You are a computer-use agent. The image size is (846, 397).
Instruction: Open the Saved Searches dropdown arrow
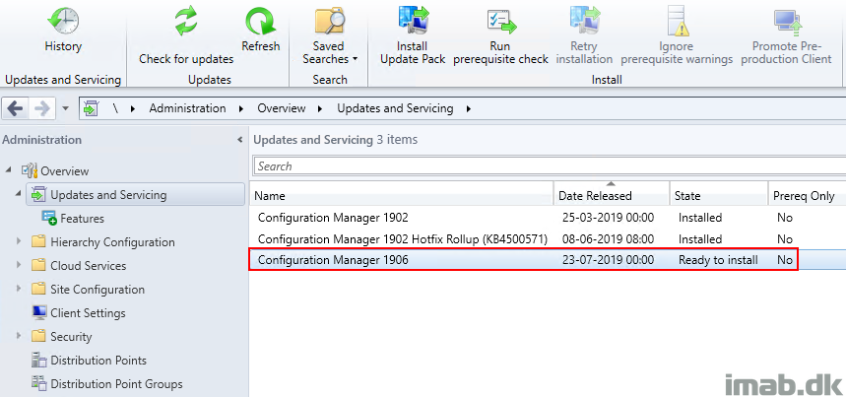(355, 59)
